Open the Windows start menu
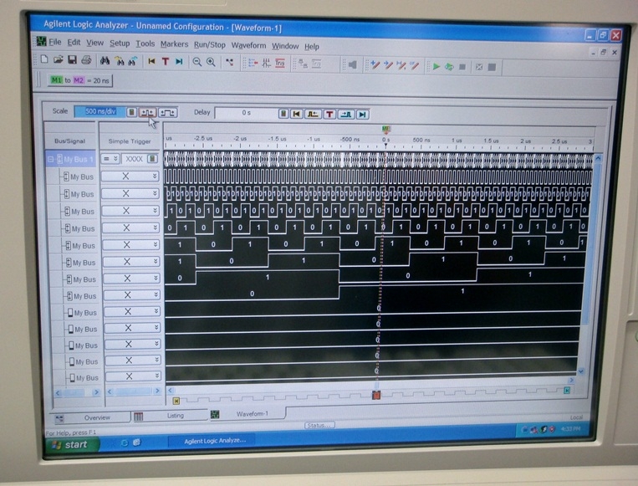 pos(71,445)
